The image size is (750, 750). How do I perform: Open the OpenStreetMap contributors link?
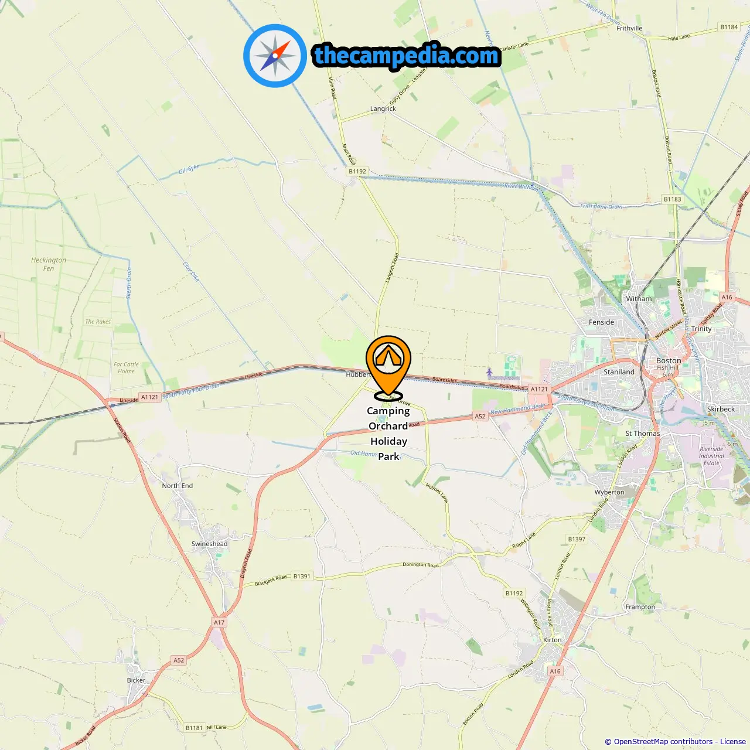click(x=663, y=742)
